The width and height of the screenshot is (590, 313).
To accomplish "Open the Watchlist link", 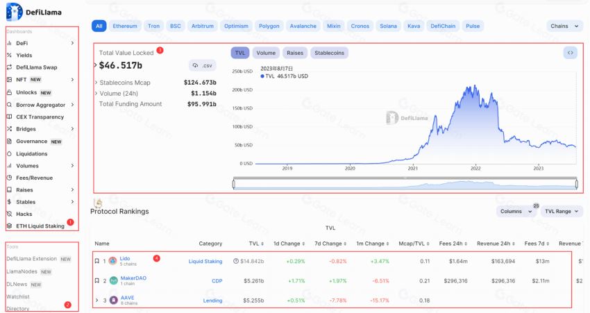I will click(18, 296).
